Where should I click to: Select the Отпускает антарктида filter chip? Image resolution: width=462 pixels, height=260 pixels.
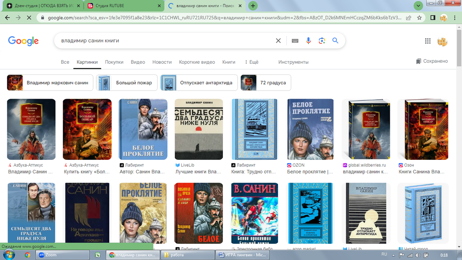[199, 82]
